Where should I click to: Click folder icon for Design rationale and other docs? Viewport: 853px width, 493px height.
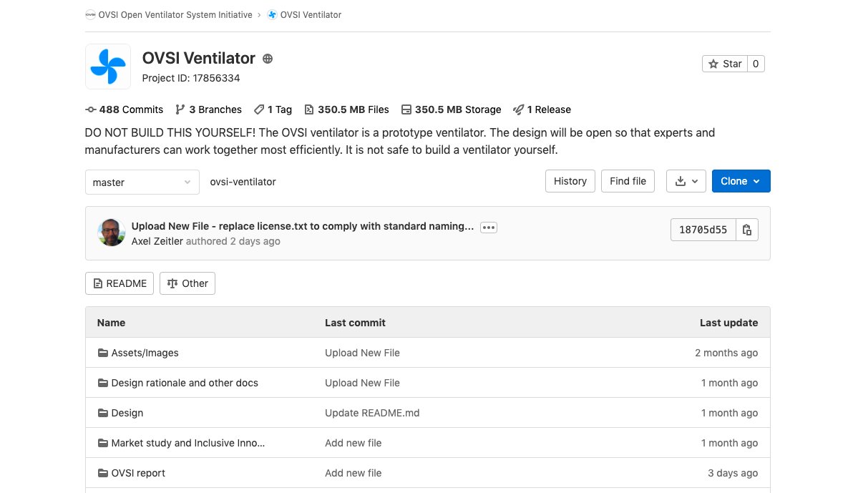(x=103, y=383)
